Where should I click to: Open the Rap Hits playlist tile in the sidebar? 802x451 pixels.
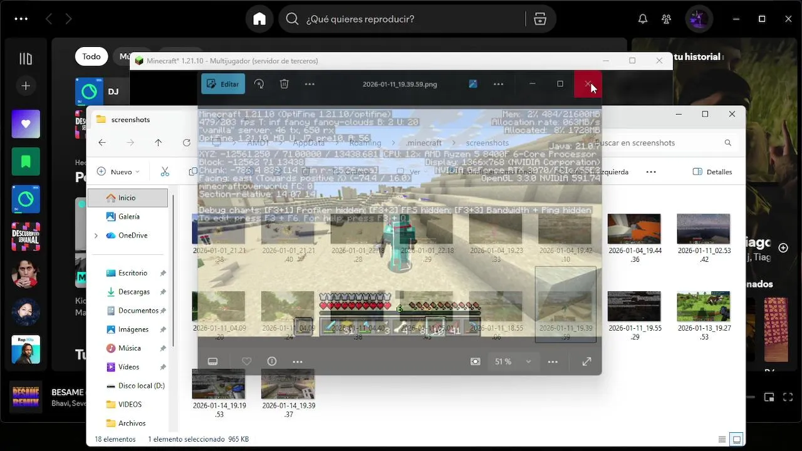(x=26, y=350)
